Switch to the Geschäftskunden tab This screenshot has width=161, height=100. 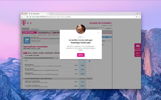pos(35,29)
